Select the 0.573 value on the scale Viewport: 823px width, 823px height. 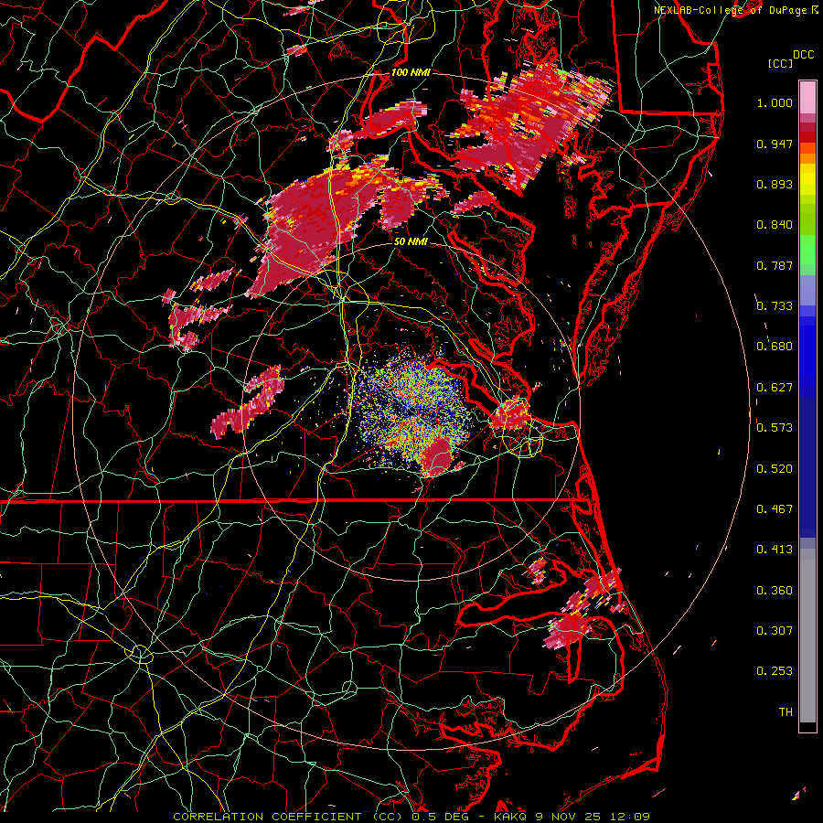click(775, 428)
